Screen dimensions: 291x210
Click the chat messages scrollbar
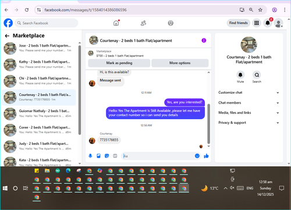click(x=209, y=124)
